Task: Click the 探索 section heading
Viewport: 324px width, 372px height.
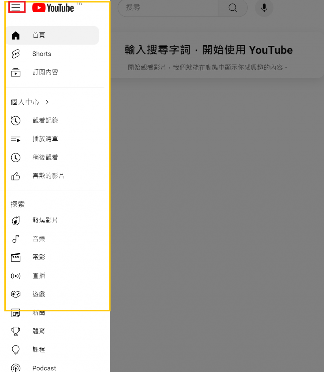Action: coord(18,204)
